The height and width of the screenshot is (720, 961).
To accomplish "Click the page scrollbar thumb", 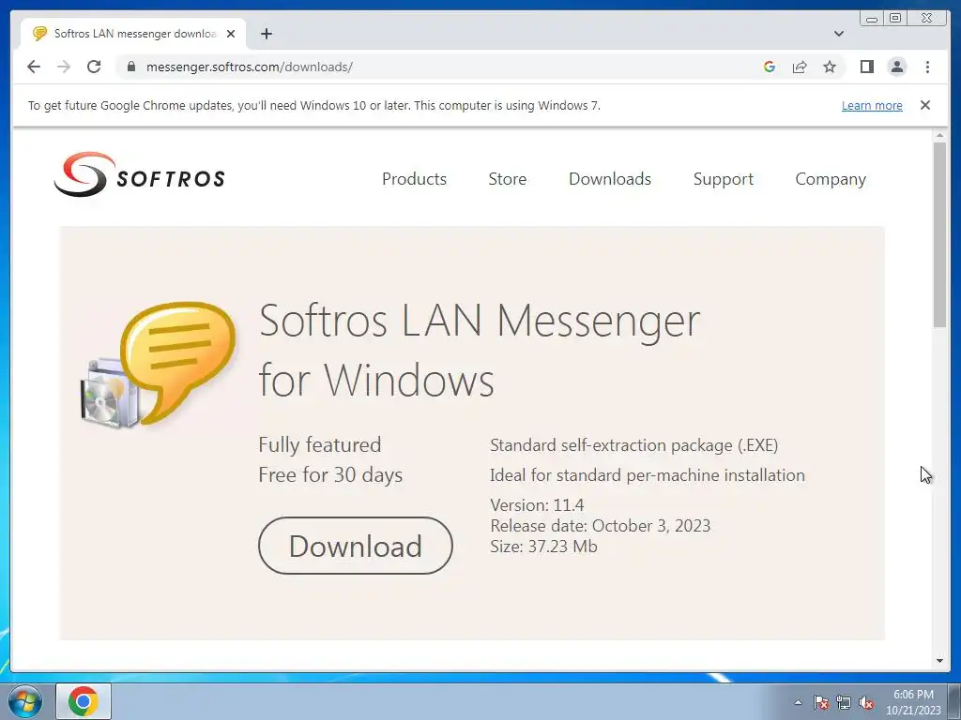I will point(939,234).
